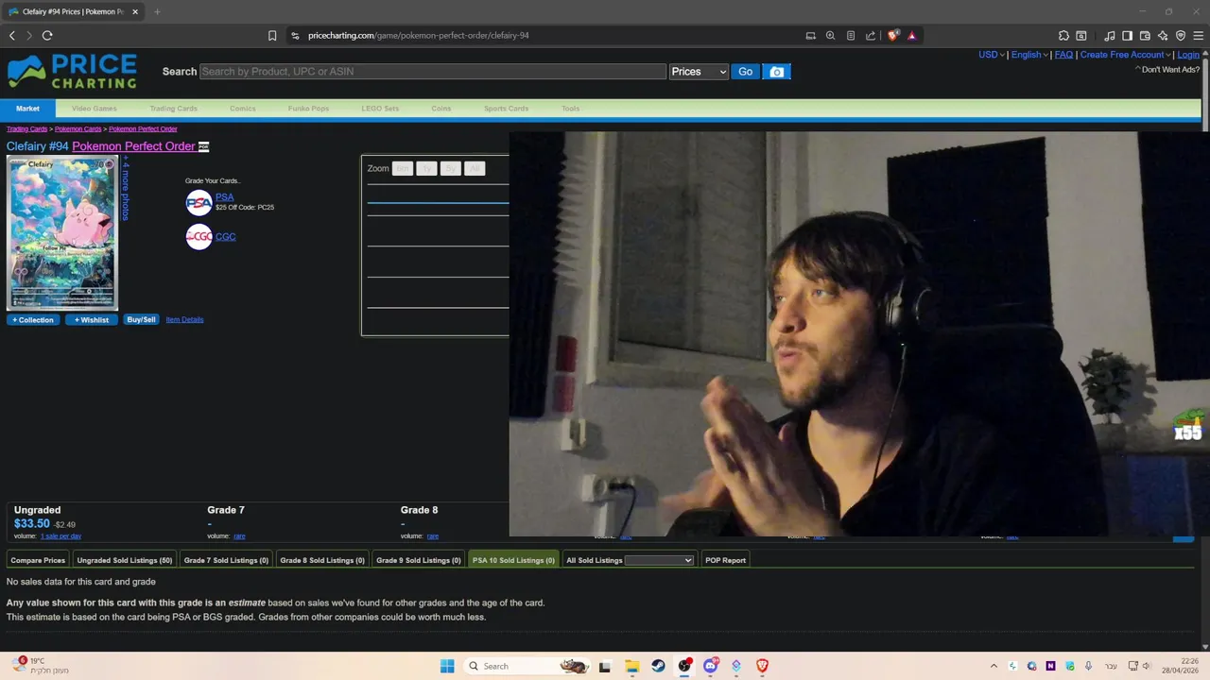Click the PSA grading logo
The width and height of the screenshot is (1210, 680).
coord(199,202)
